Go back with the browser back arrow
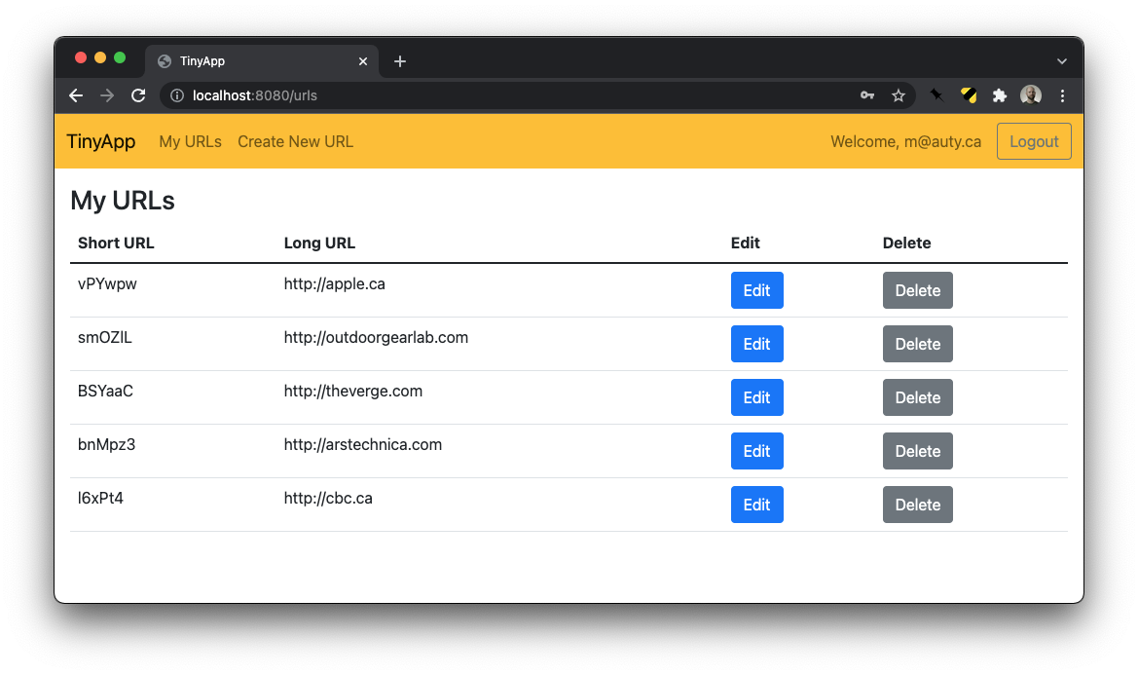Screen dimensions: 1138x675 [76, 95]
